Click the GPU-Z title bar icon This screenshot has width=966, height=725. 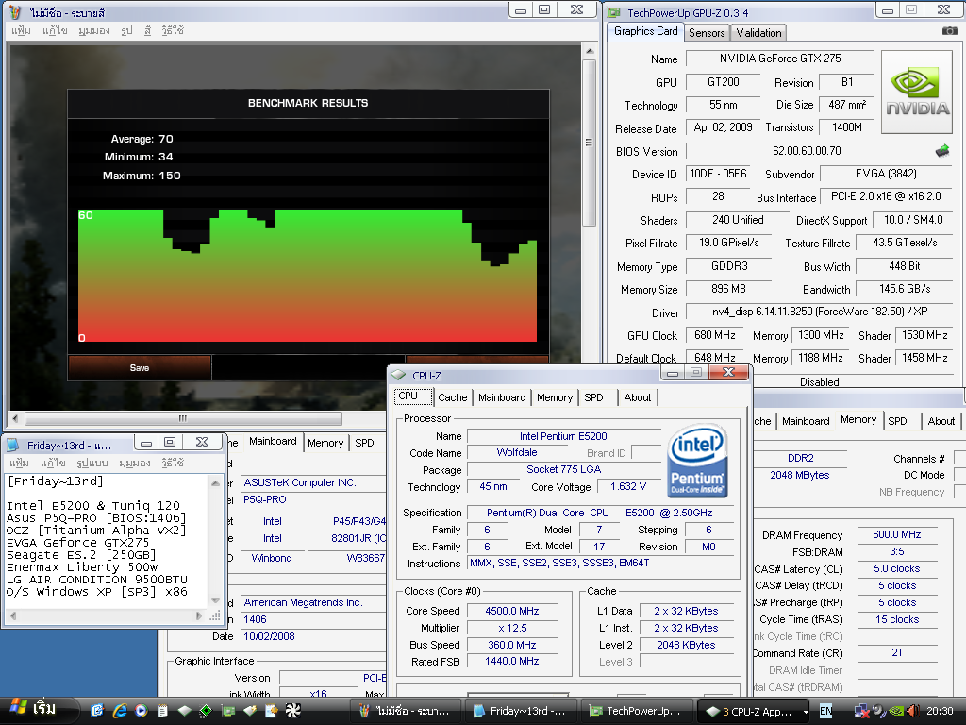[615, 12]
